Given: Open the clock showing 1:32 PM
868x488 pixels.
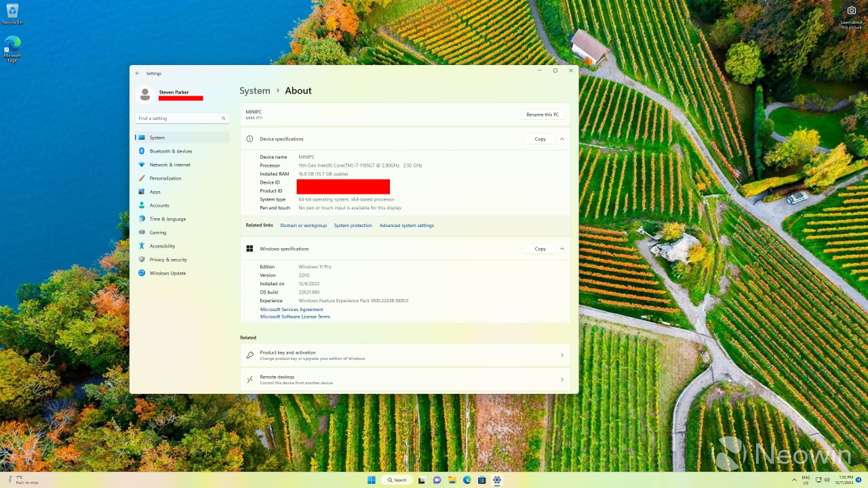Looking at the screenshot, I should [x=845, y=480].
